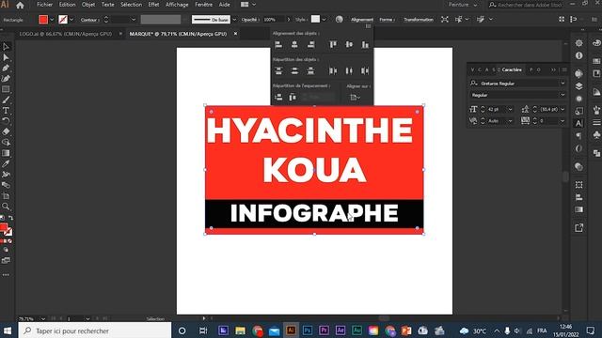Open After Effects from the taskbar

tap(341, 330)
